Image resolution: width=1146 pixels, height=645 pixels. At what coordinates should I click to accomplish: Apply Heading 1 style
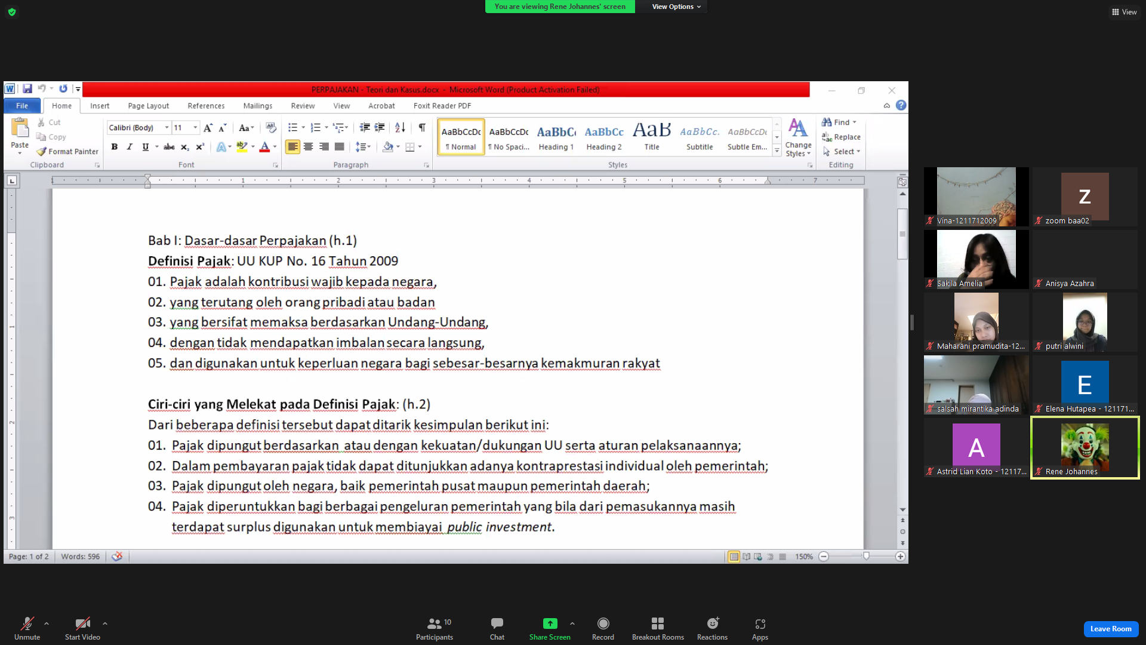(x=556, y=137)
